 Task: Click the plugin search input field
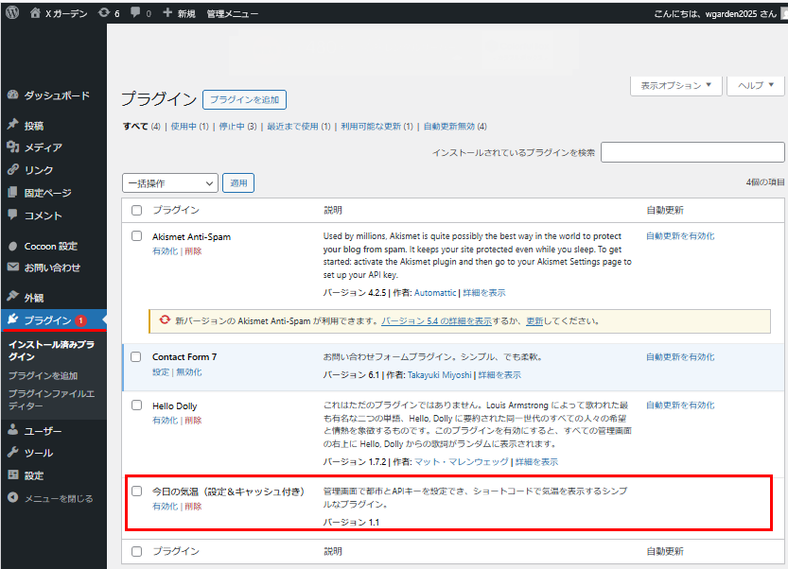(x=692, y=152)
